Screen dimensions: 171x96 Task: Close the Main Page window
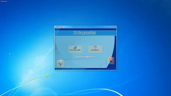(x=114, y=26)
